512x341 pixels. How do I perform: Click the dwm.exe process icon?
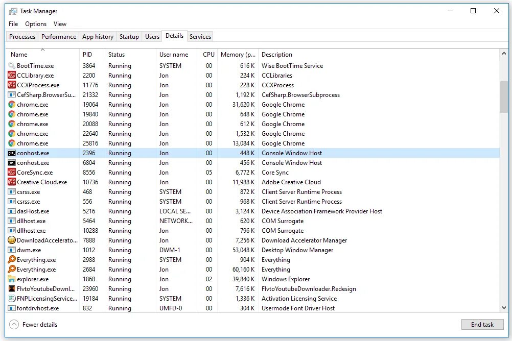[12, 250]
